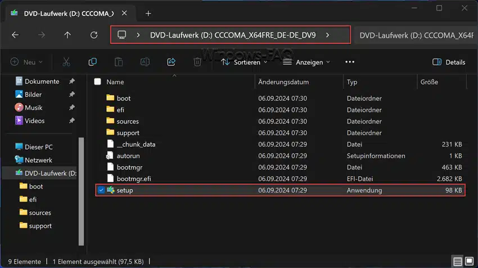
Task: Click the setup application icon
Action: point(110,190)
